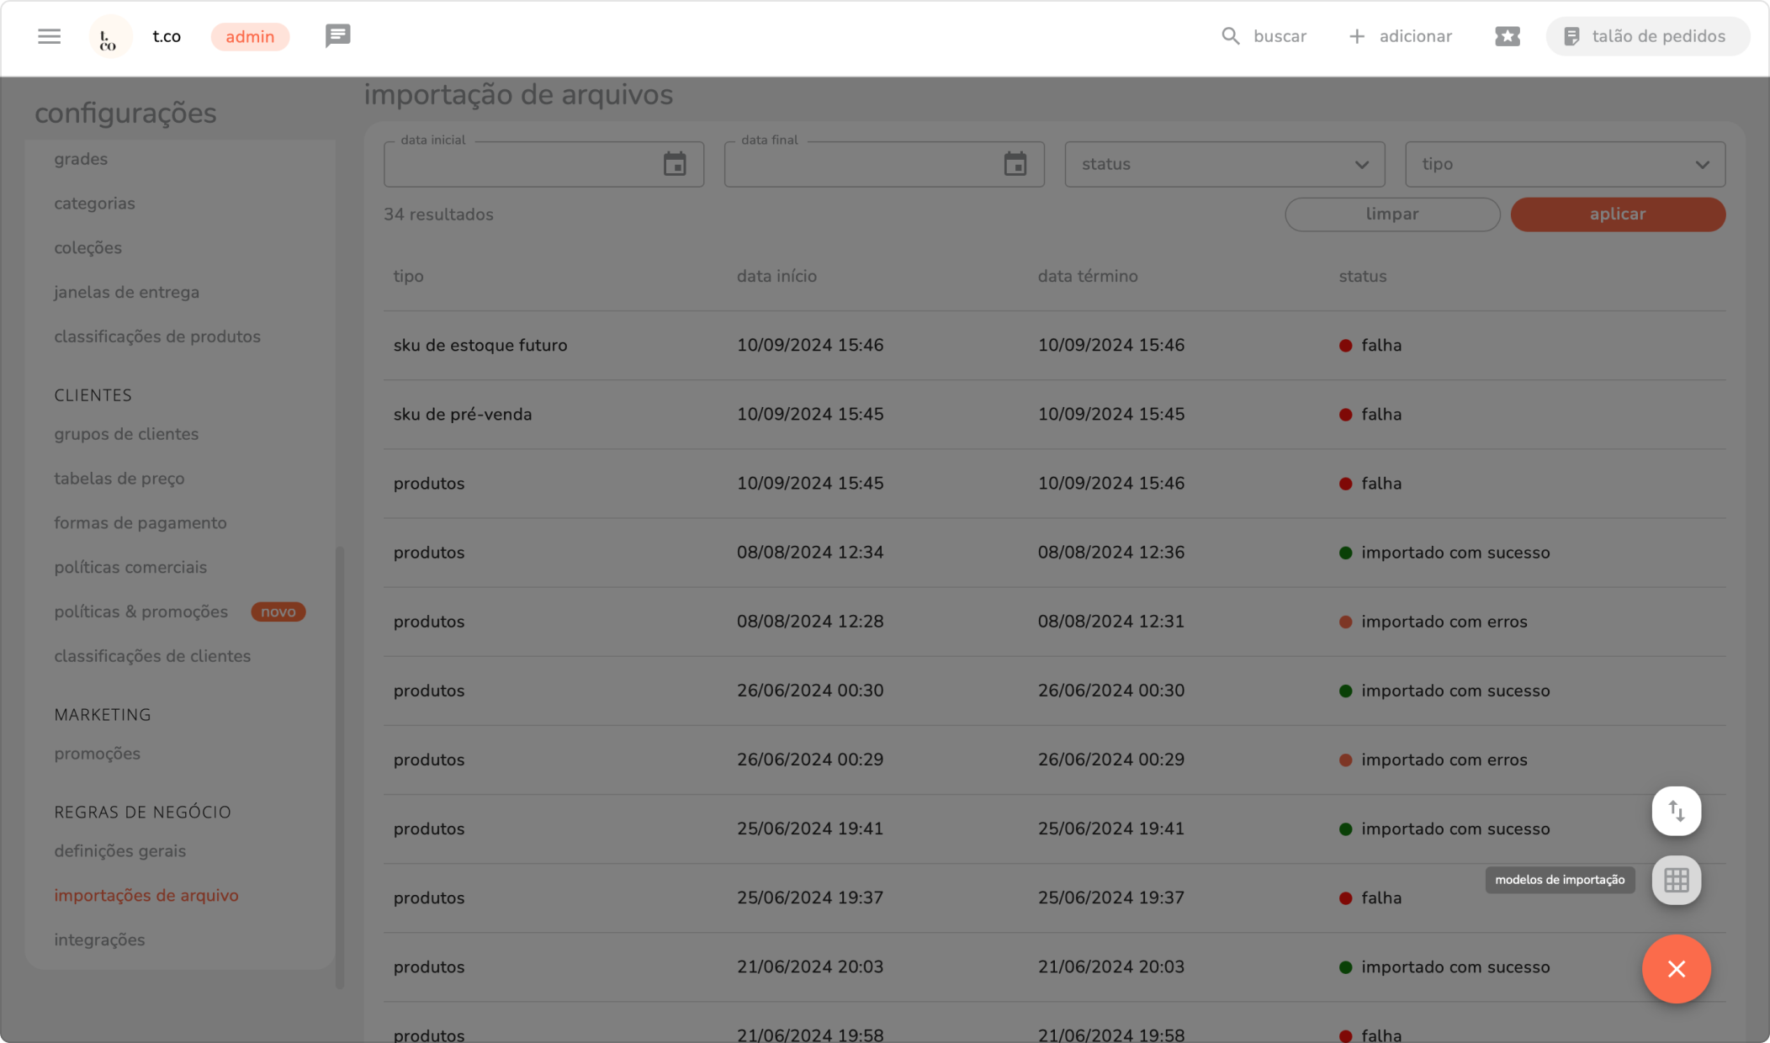Screen dimensions: 1770x1043
Task: Close the floating action menu
Action: click(x=1676, y=969)
